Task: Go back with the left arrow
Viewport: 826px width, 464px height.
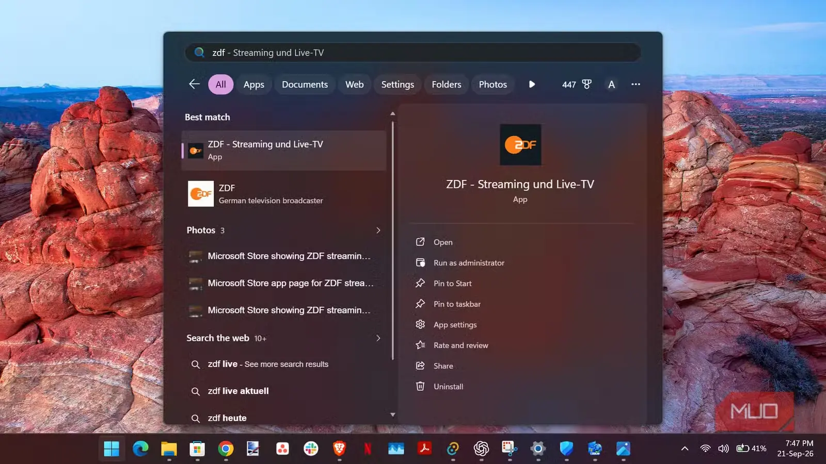Action: pos(194,84)
